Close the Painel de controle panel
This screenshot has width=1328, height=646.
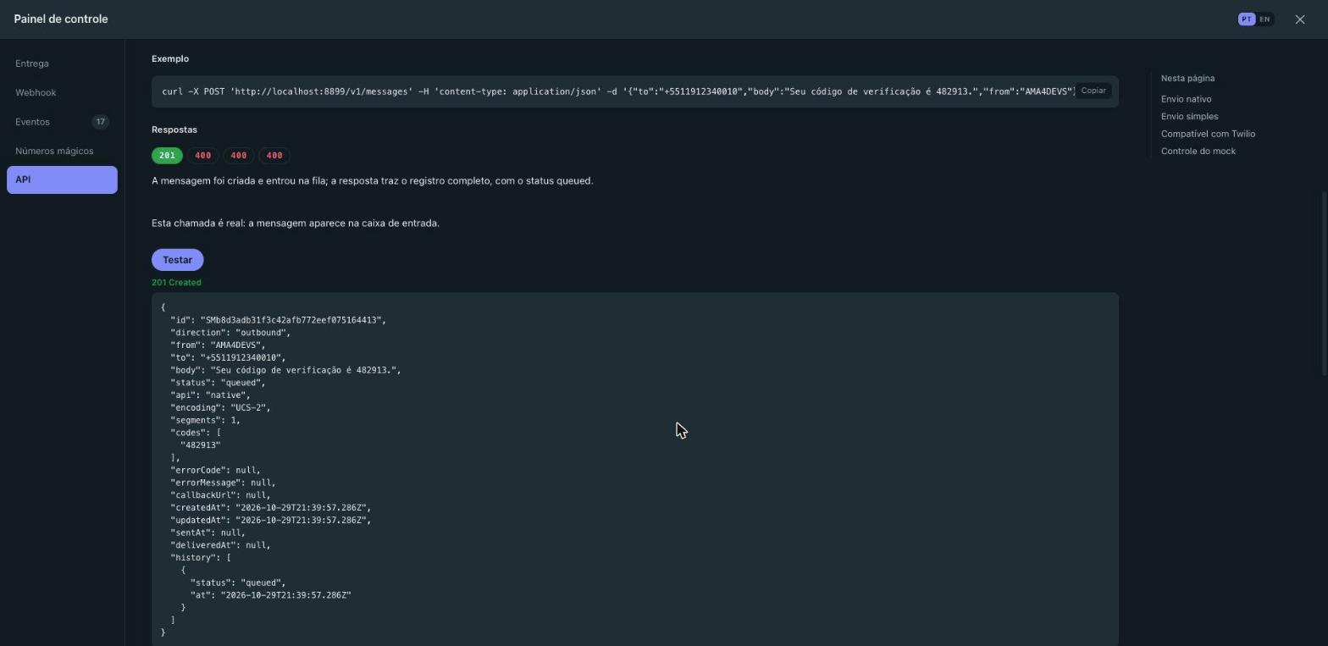(x=1300, y=19)
